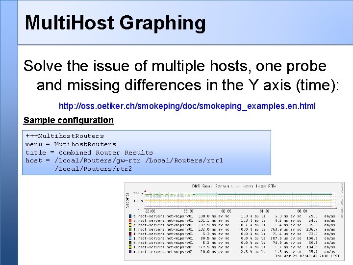Click the b.root-servers legend label

163,216
